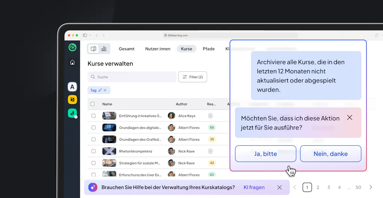Viewport: 383px width, 198px height.
Task: Sort by the Author column header
Action: [x=182, y=104]
